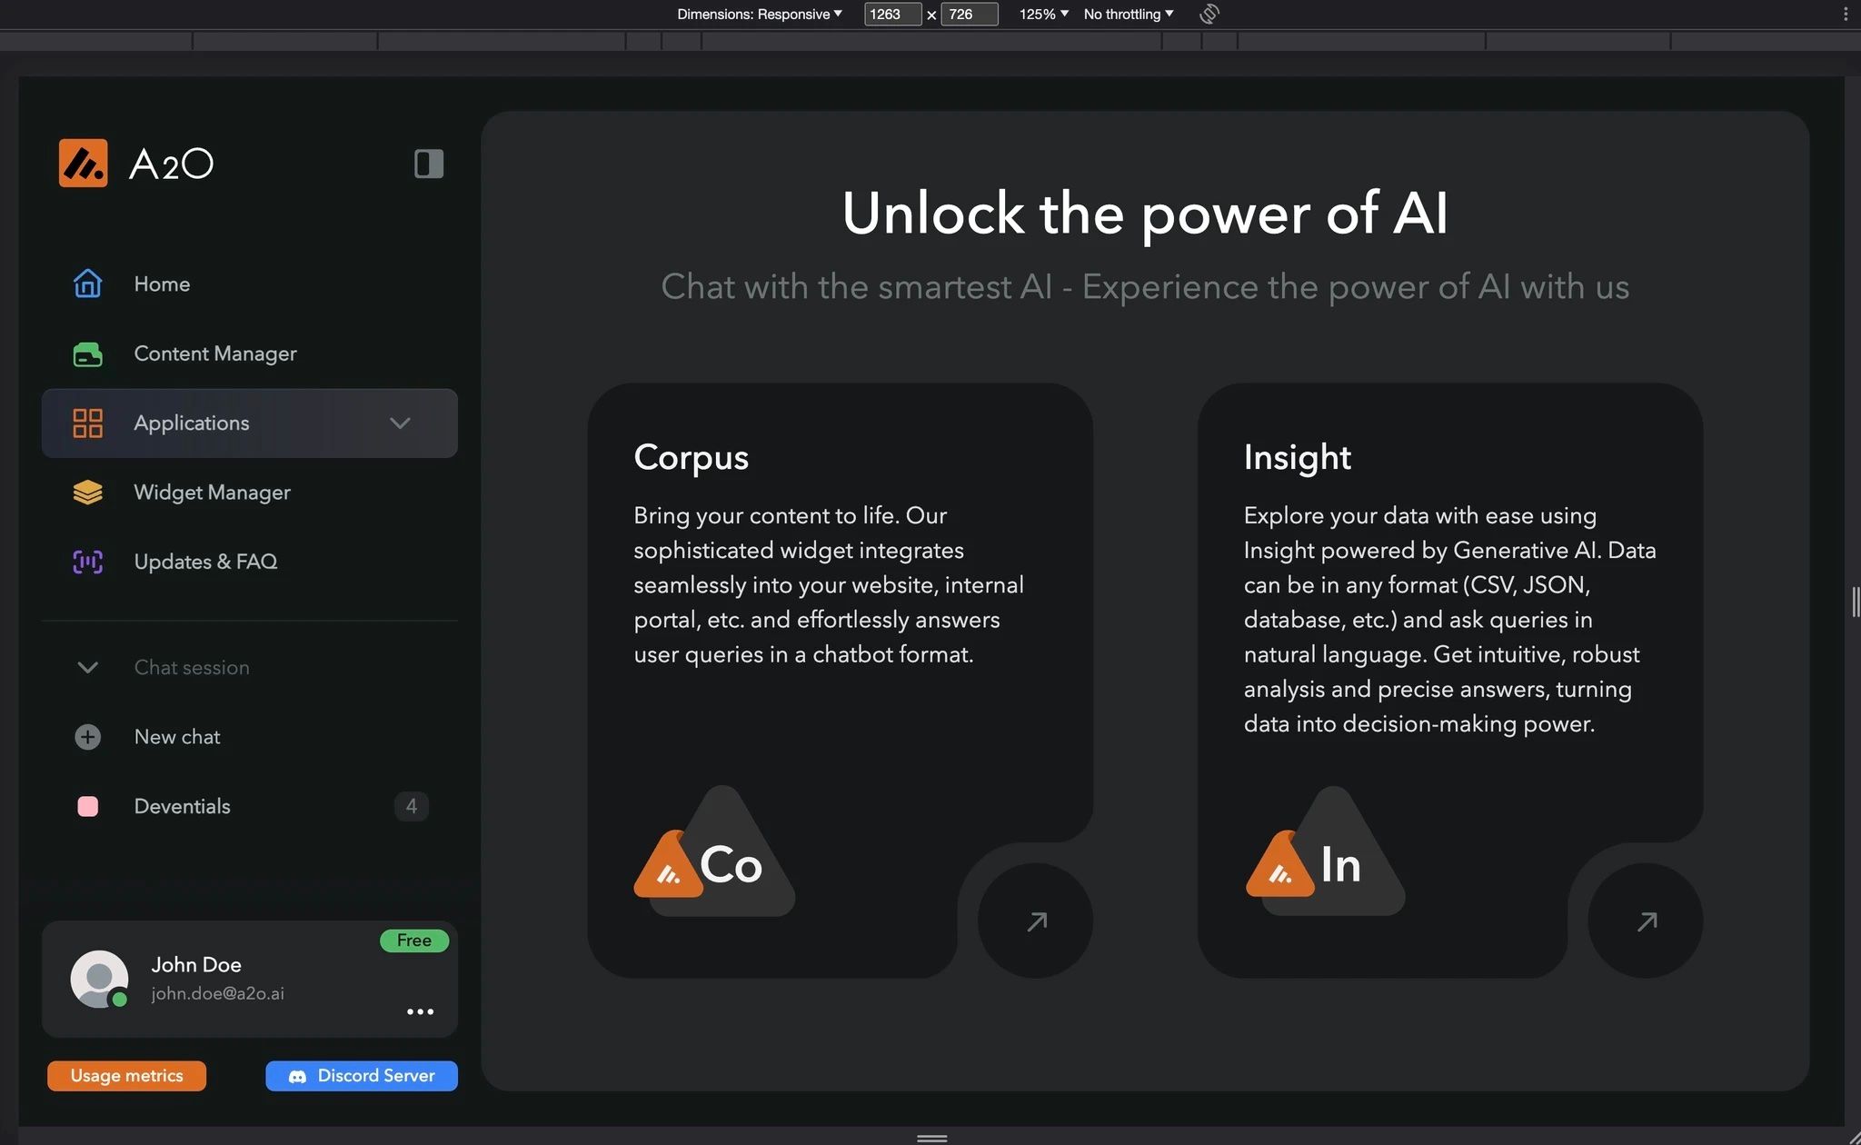The width and height of the screenshot is (1861, 1145).
Task: Open the No throttling dropdown
Action: 1127,14
